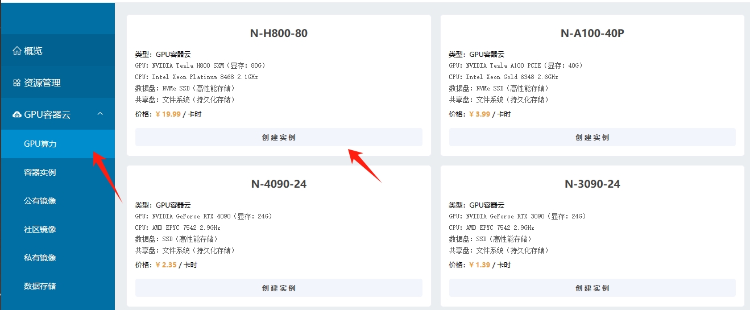This screenshot has height=310, width=750.
Task: Click the NVIDIA Tesla A100 PCIE GPU line
Action: (x=516, y=65)
